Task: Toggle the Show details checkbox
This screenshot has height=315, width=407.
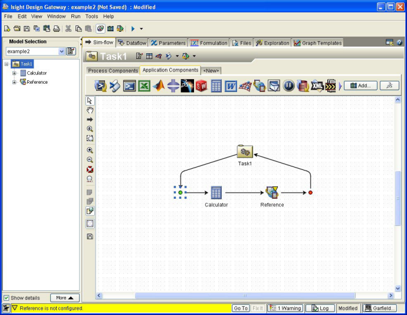Action: point(6,298)
